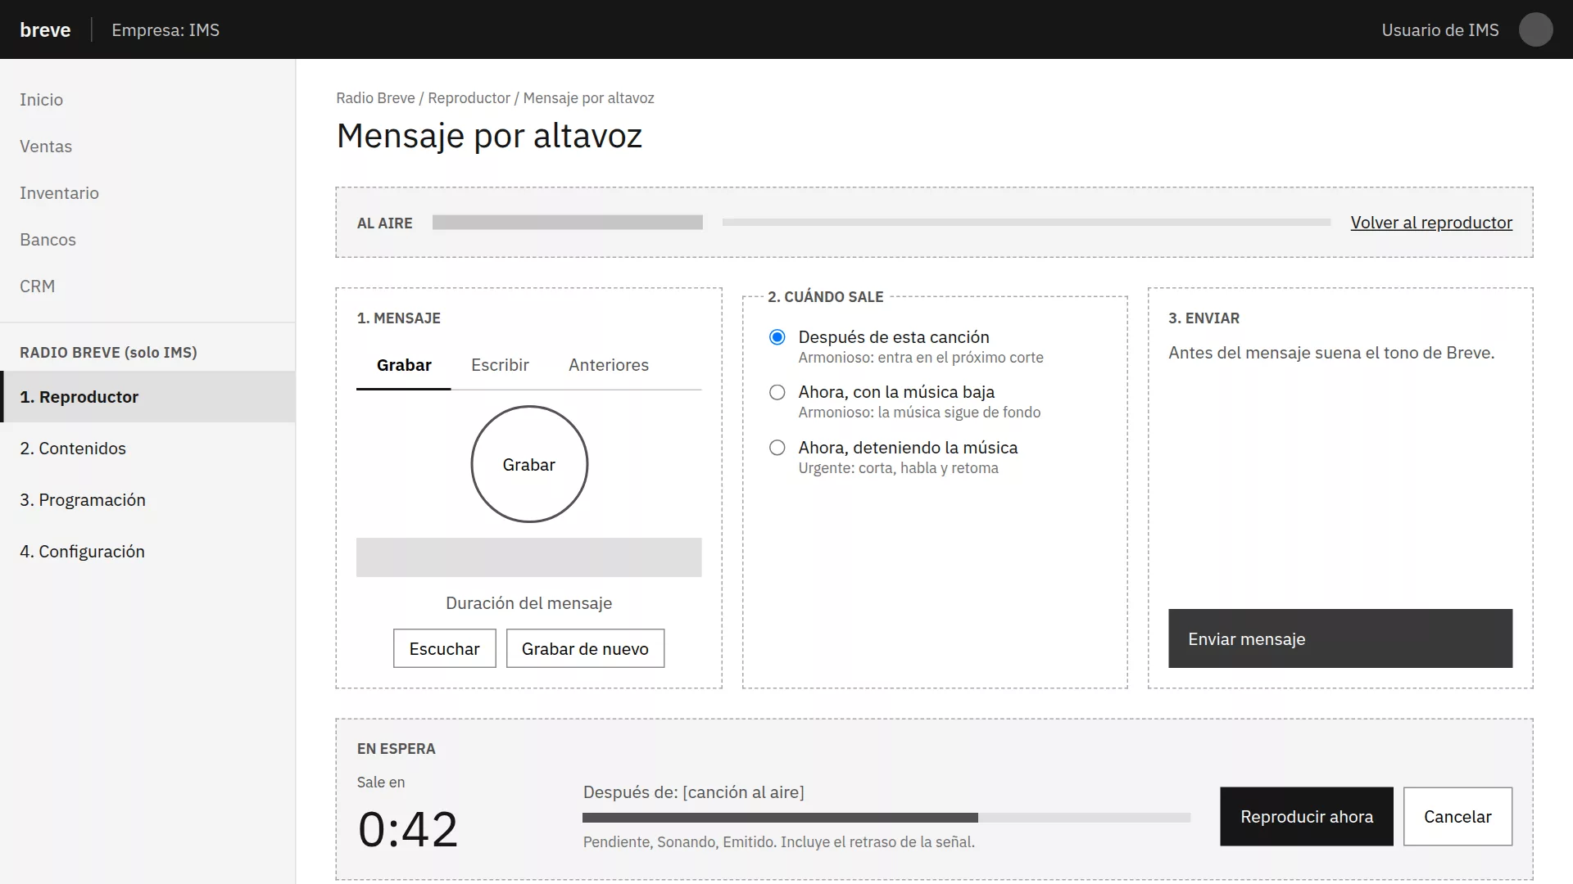Click Empresa: IMS text

165,30
